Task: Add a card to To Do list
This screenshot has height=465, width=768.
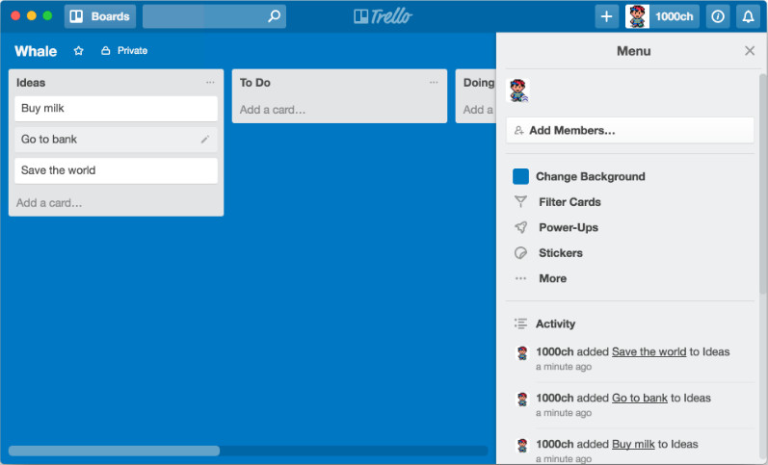Action: tap(273, 110)
